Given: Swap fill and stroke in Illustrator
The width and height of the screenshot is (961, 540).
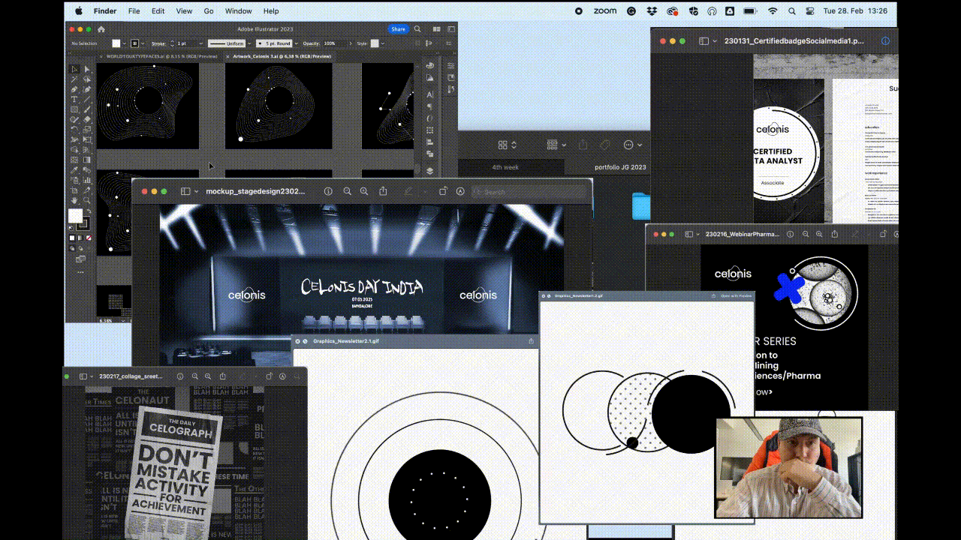Looking at the screenshot, I should pos(89,211).
